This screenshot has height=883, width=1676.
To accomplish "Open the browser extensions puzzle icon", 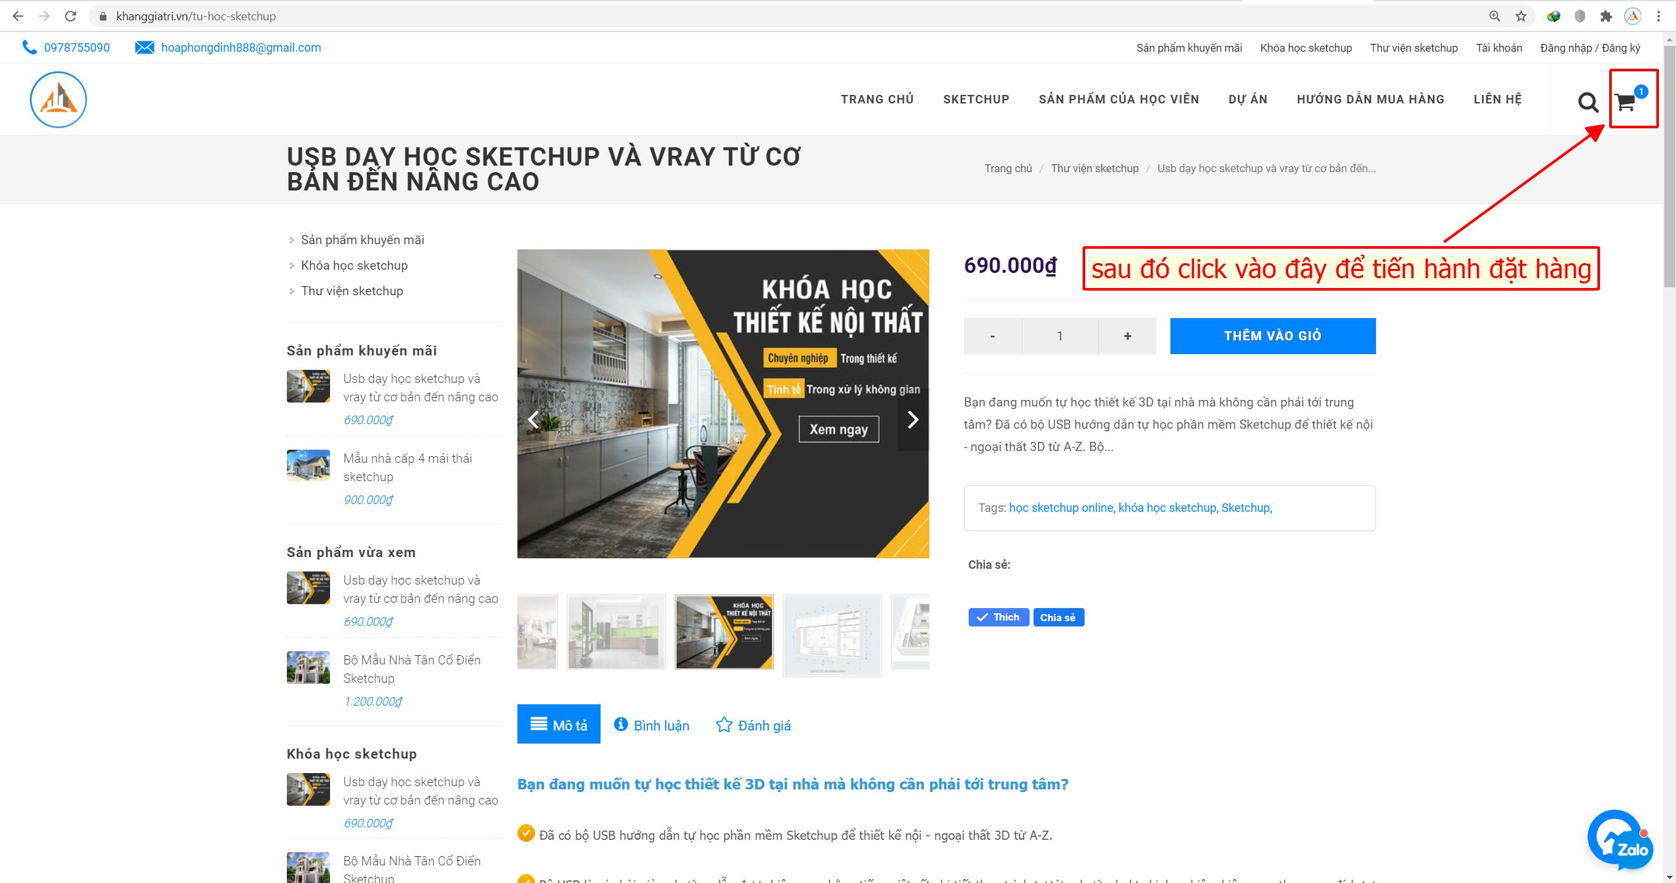I will click(x=1606, y=16).
